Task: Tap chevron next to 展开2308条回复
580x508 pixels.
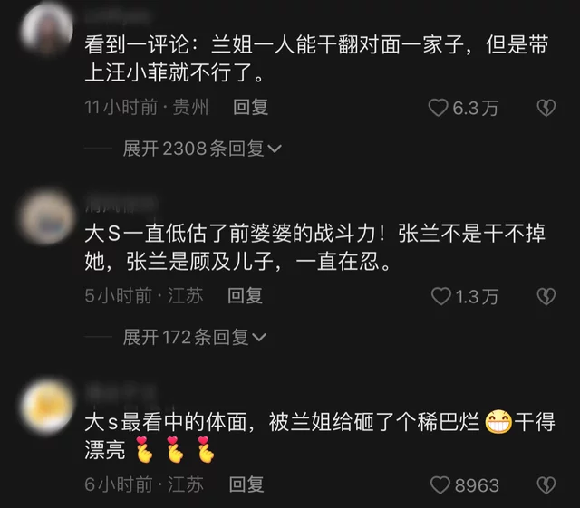Action: 275,149
